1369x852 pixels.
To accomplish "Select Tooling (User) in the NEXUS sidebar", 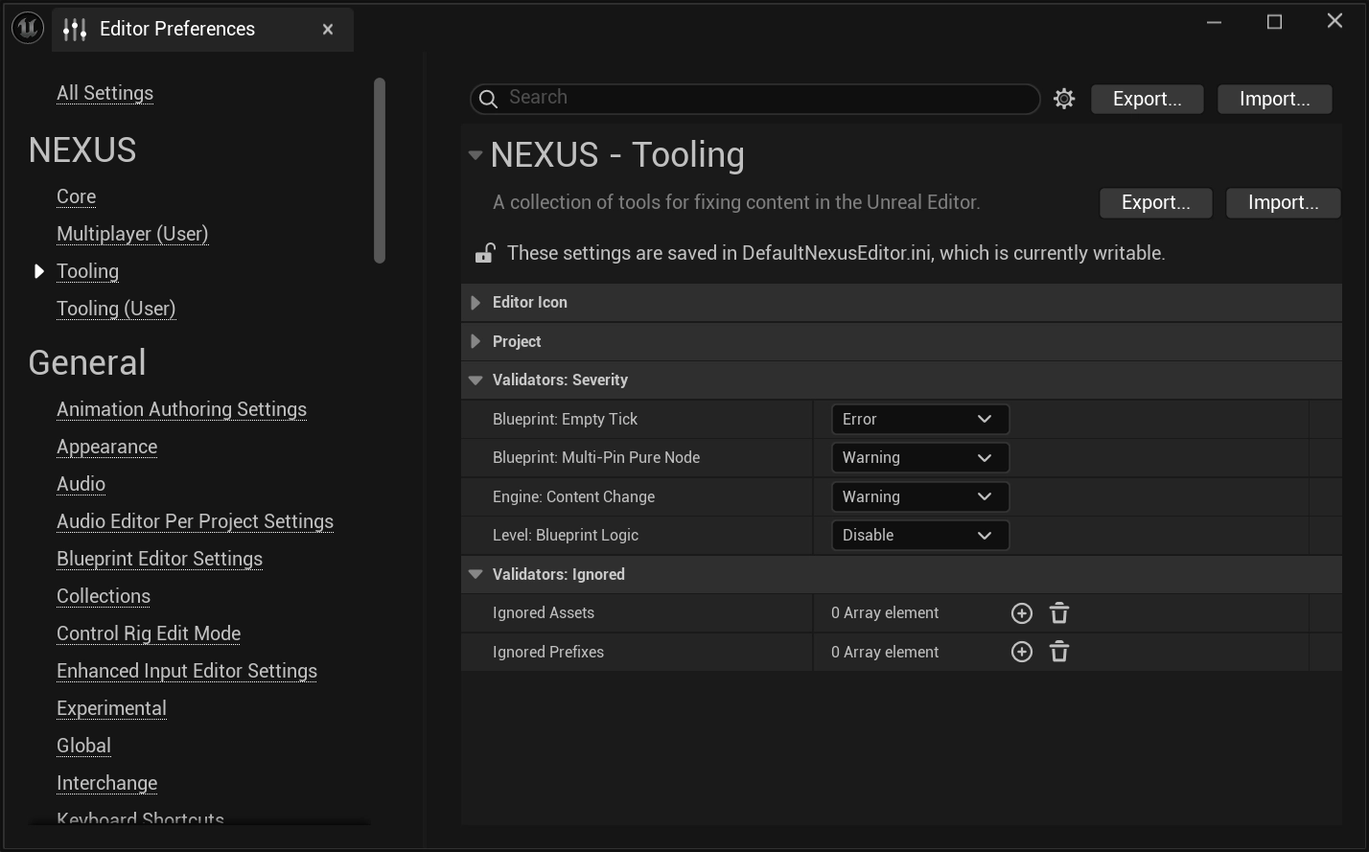I will click(x=116, y=309).
